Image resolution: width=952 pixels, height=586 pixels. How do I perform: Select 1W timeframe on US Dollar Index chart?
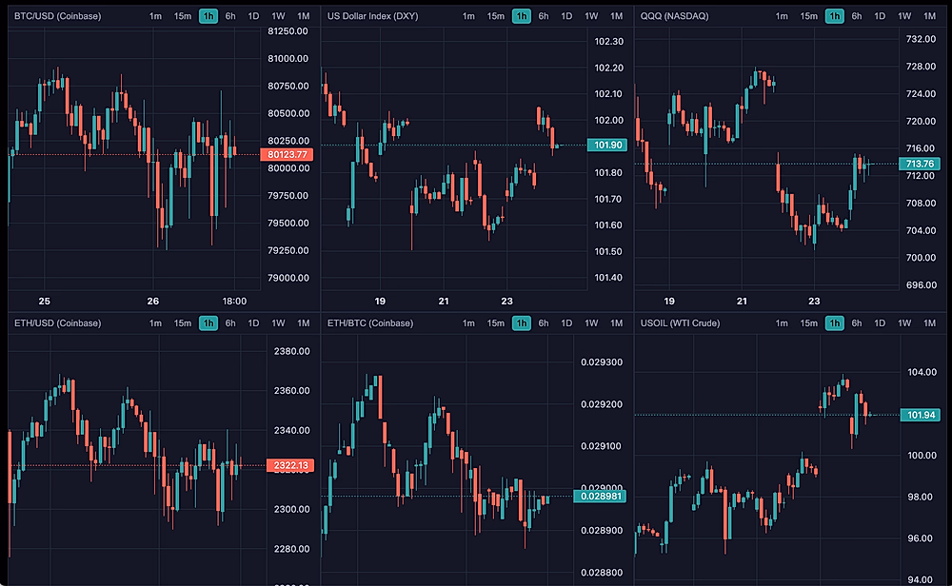click(x=591, y=16)
